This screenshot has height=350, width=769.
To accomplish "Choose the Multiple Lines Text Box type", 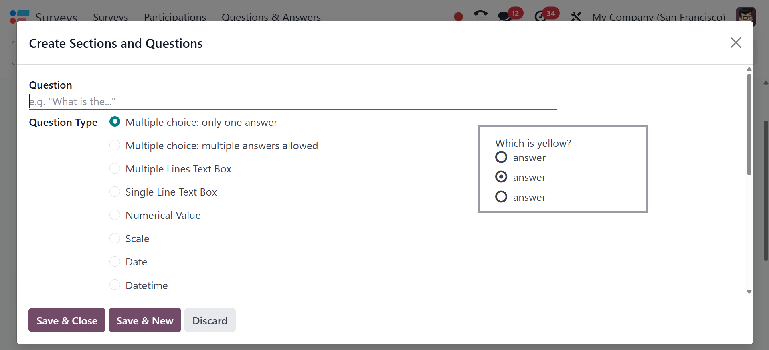I will pyautogui.click(x=115, y=168).
